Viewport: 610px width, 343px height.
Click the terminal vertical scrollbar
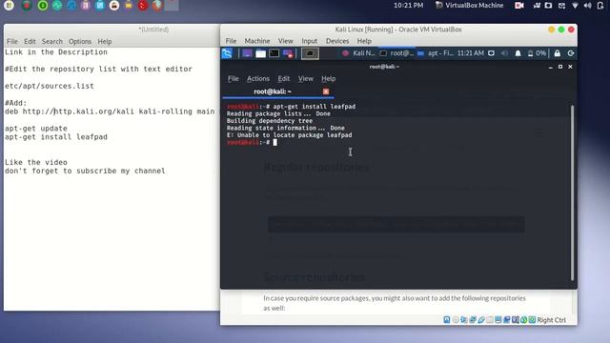click(572, 192)
